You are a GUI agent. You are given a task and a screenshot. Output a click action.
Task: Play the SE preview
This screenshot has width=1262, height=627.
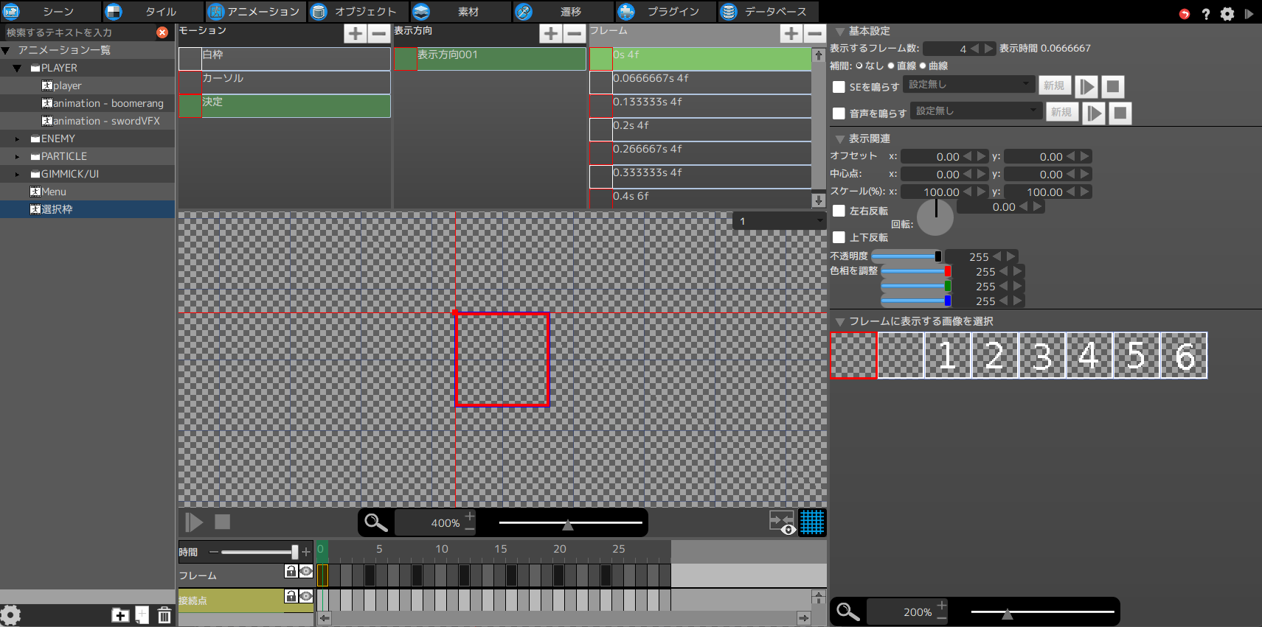pos(1086,87)
